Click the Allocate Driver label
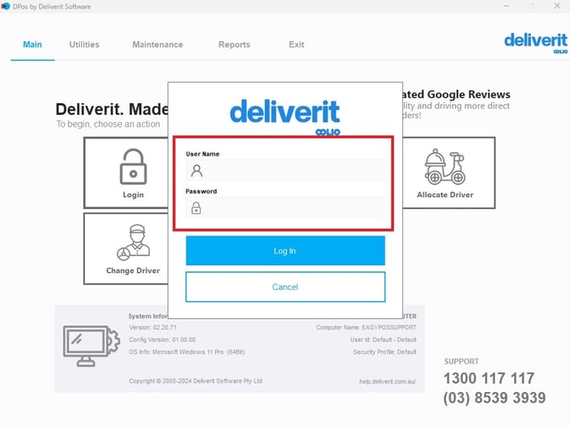Screen dimensions: 570x426 [x=445, y=195]
